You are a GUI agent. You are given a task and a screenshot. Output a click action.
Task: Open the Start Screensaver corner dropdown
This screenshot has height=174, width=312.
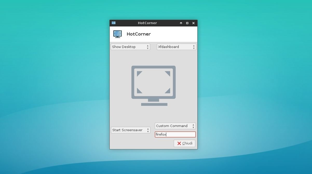[131, 130]
